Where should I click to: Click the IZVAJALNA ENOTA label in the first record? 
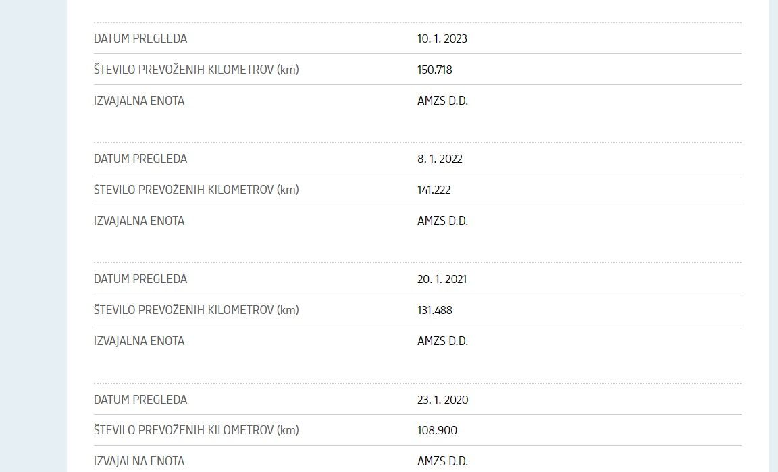pyautogui.click(x=139, y=100)
